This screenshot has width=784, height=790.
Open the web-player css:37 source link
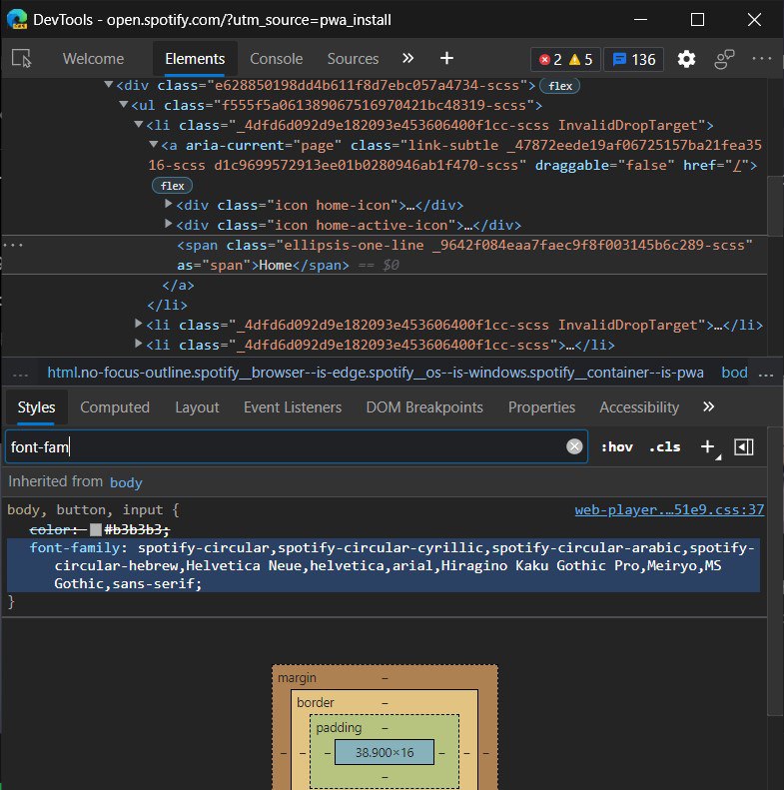[669, 510]
